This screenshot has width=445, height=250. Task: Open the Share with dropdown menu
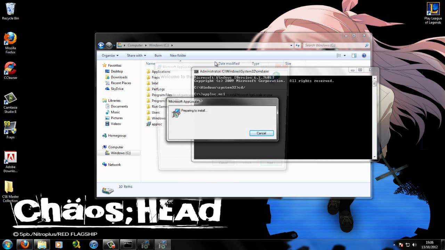[136, 56]
